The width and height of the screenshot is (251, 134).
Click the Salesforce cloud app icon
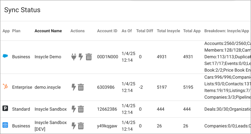point(5,56)
